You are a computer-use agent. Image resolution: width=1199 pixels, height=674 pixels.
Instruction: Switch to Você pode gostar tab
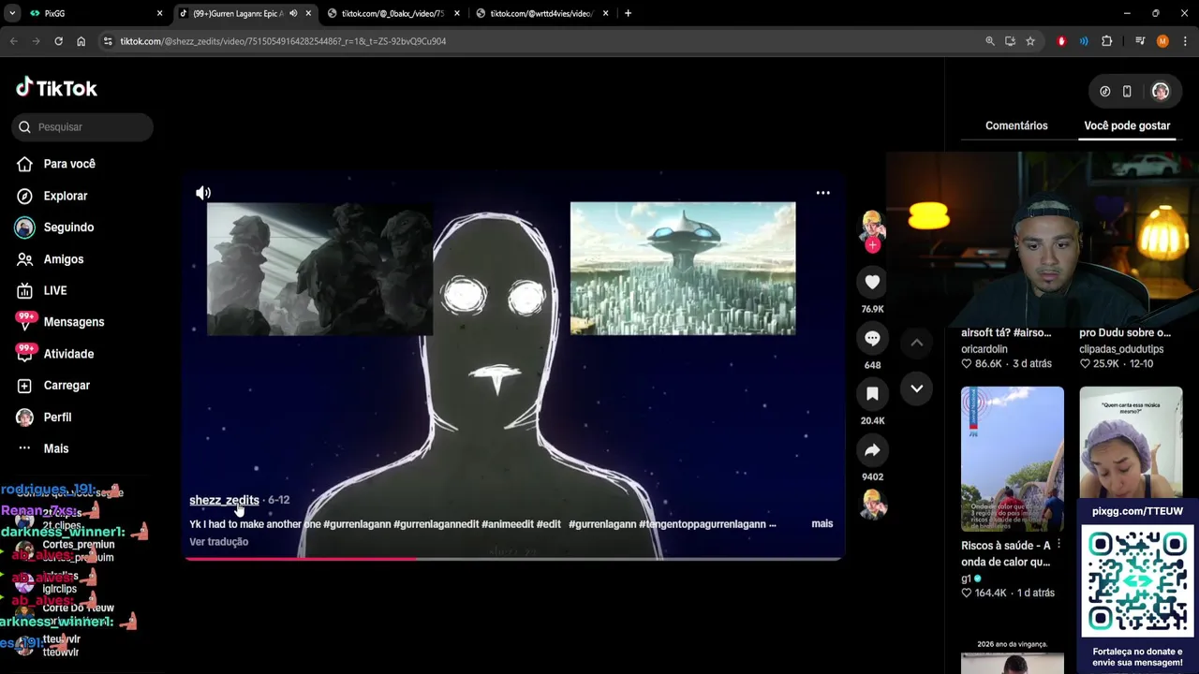point(1127,125)
